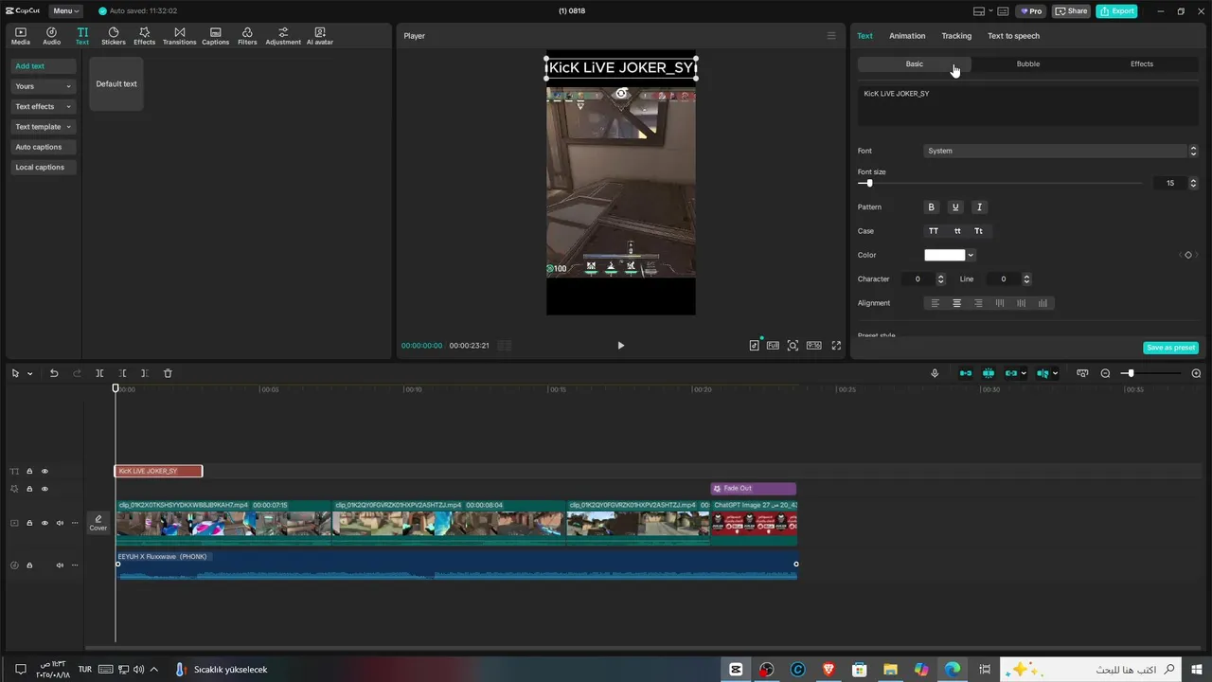Click the Export button
Viewport: 1212px width, 682px height.
pos(1116,11)
